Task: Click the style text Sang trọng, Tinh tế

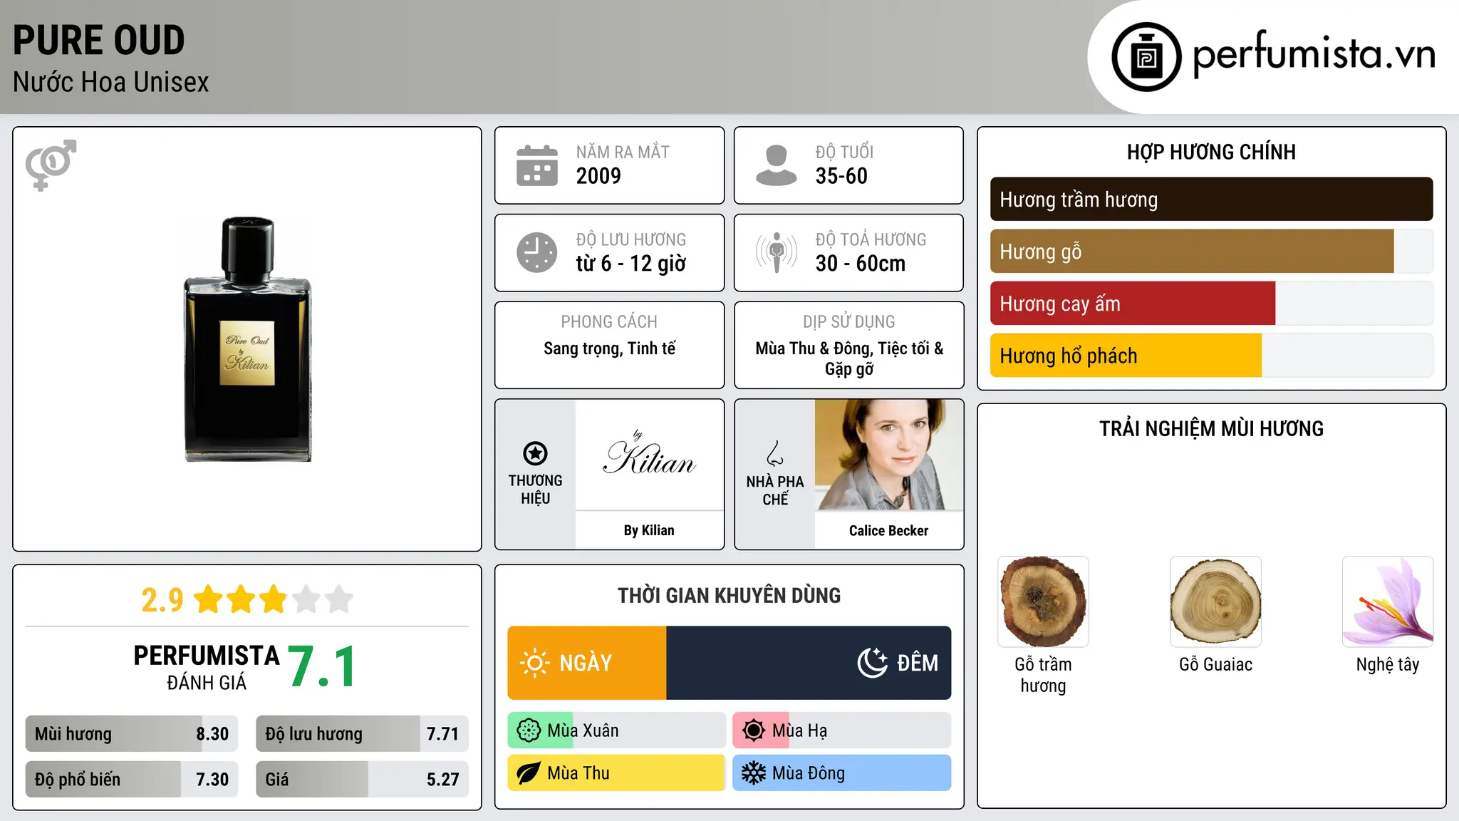Action: [609, 348]
